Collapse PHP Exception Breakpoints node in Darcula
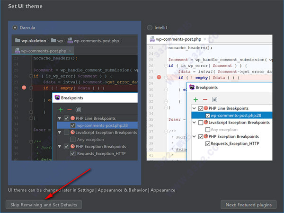 click(x=60, y=146)
